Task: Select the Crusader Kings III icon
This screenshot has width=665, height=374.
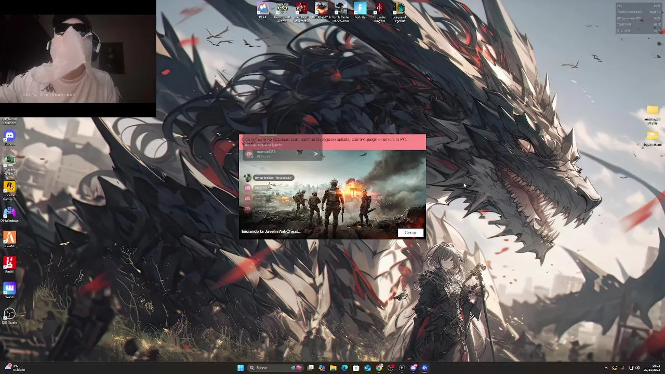Action: click(x=380, y=12)
